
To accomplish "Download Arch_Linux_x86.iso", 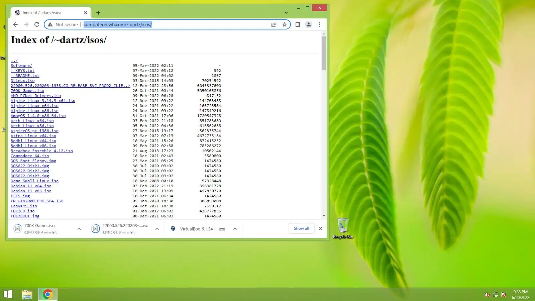I will coord(32,126).
